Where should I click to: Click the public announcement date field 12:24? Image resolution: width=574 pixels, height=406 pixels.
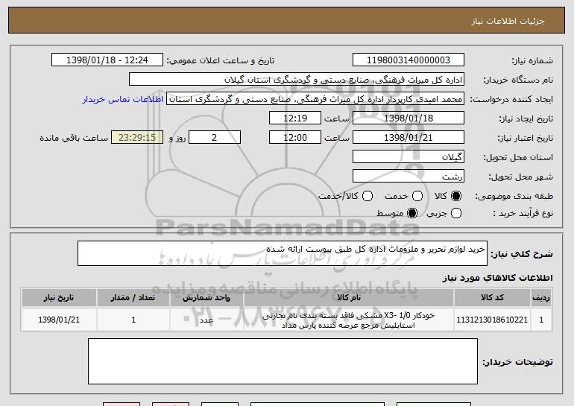tap(107, 60)
